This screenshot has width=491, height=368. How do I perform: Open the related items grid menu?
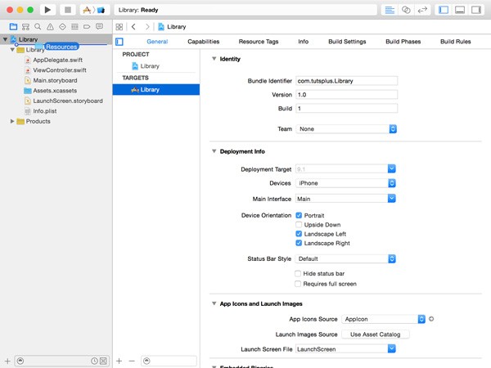click(x=119, y=27)
